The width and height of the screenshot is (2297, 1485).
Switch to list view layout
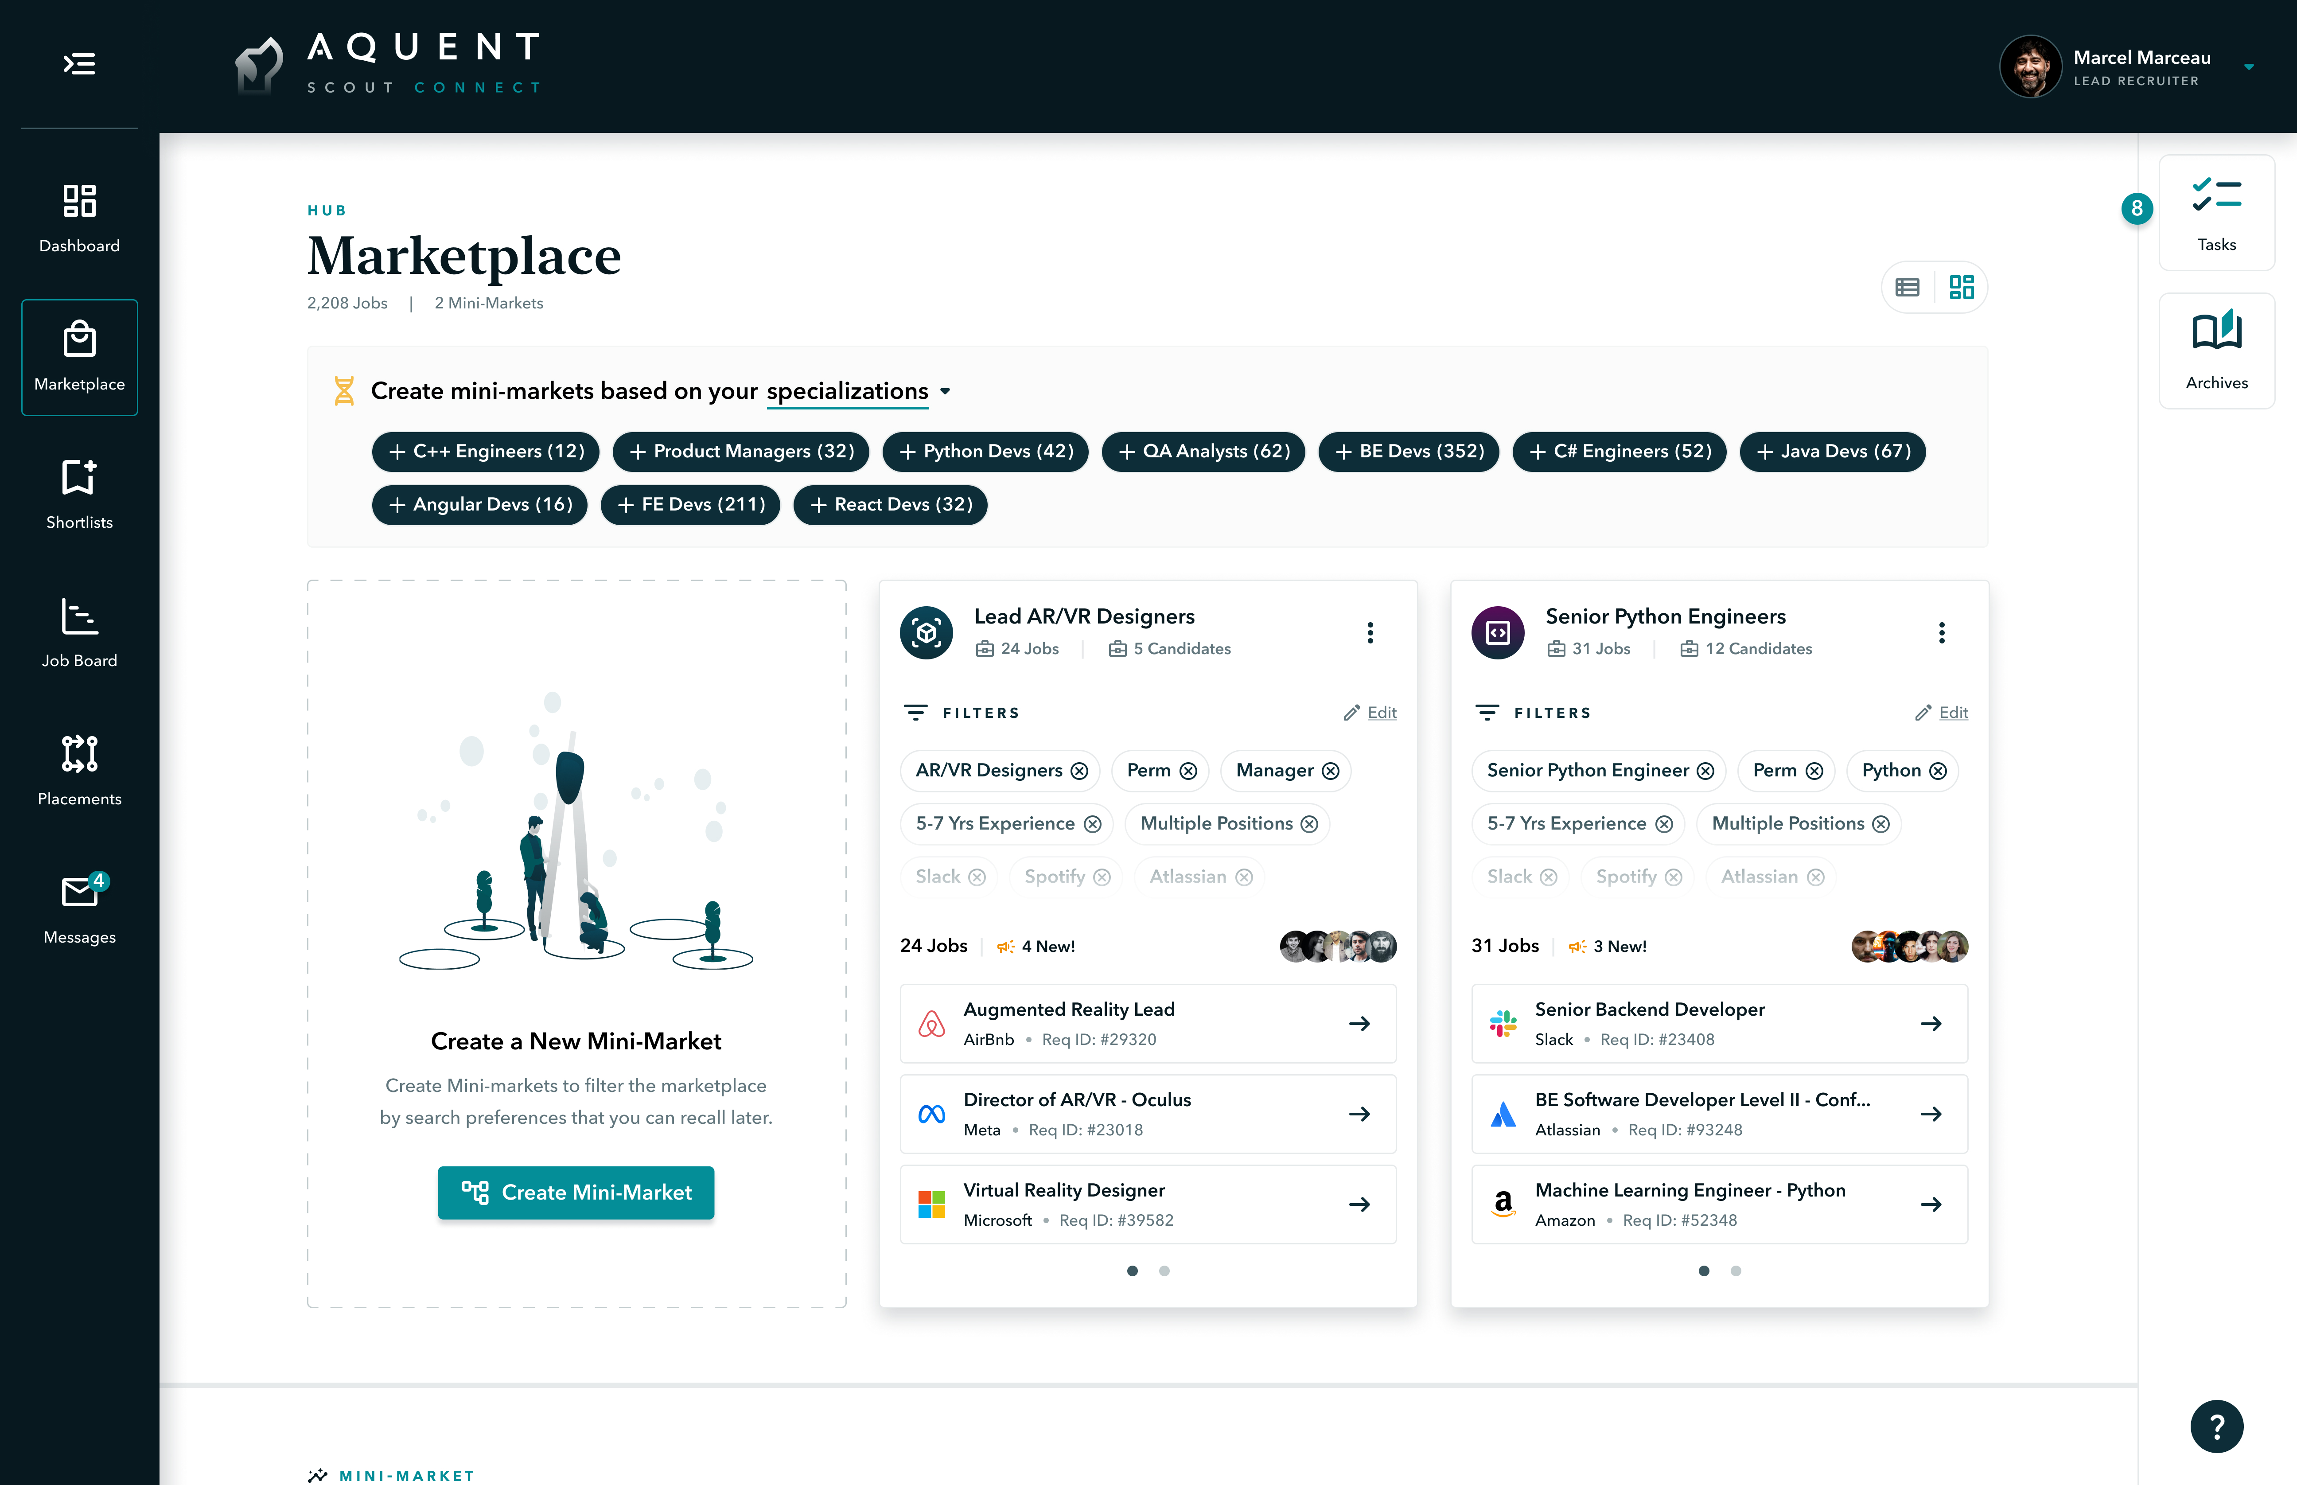1907,287
